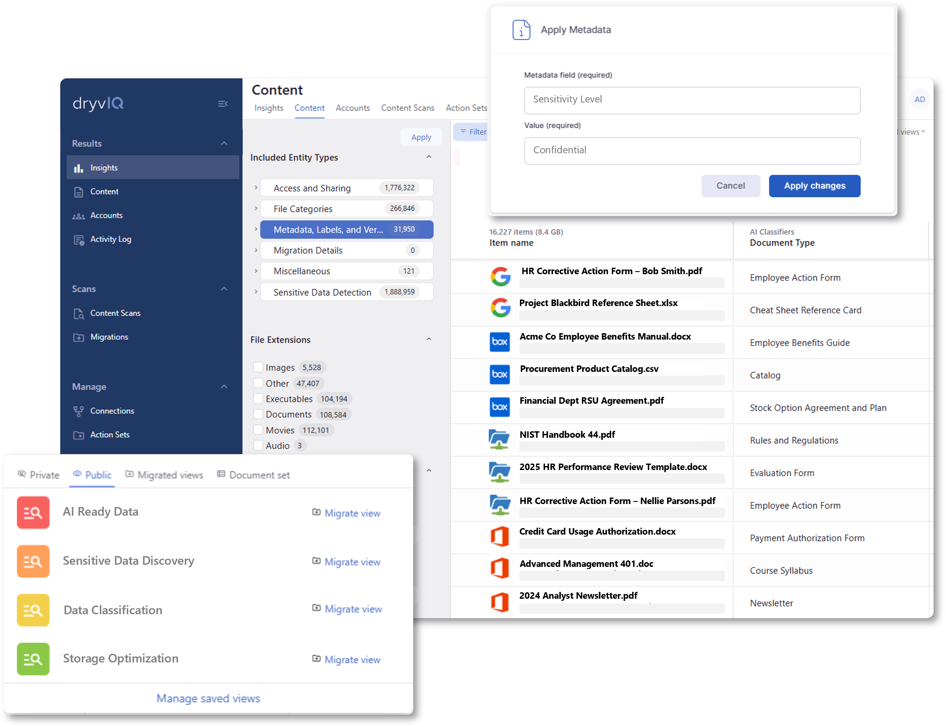
Task: Click the AD user avatar icon
Action: click(x=919, y=99)
